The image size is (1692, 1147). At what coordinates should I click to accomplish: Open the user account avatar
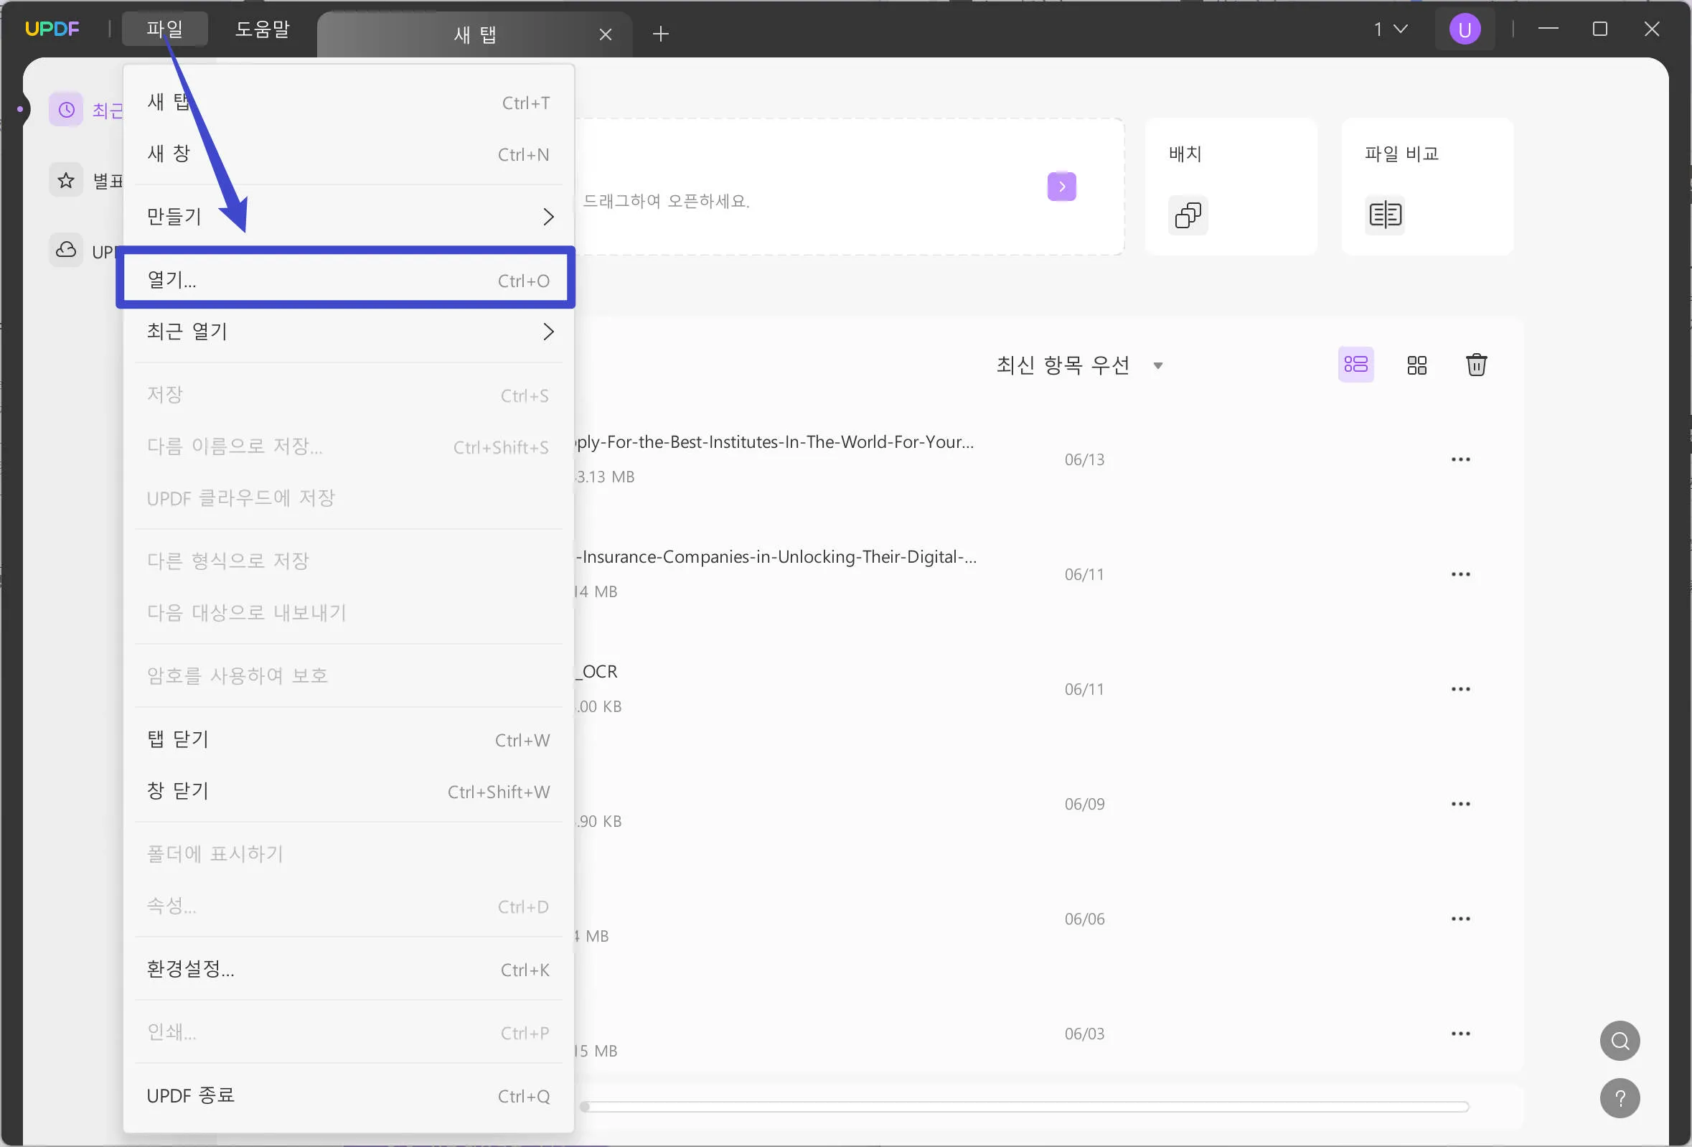1464,29
